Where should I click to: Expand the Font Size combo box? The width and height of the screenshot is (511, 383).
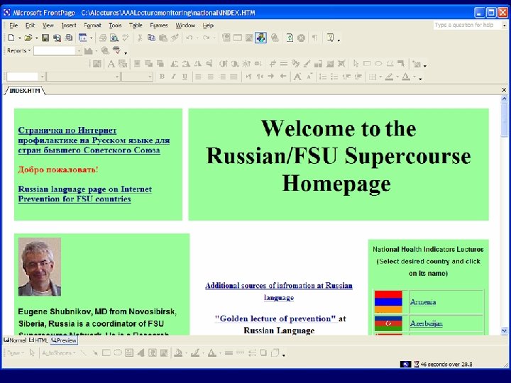click(x=150, y=77)
